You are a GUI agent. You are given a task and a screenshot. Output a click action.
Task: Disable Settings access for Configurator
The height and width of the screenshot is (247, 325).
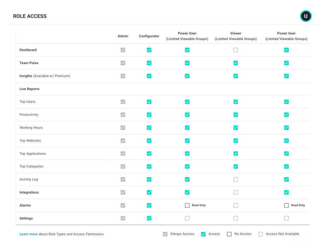coord(149,218)
